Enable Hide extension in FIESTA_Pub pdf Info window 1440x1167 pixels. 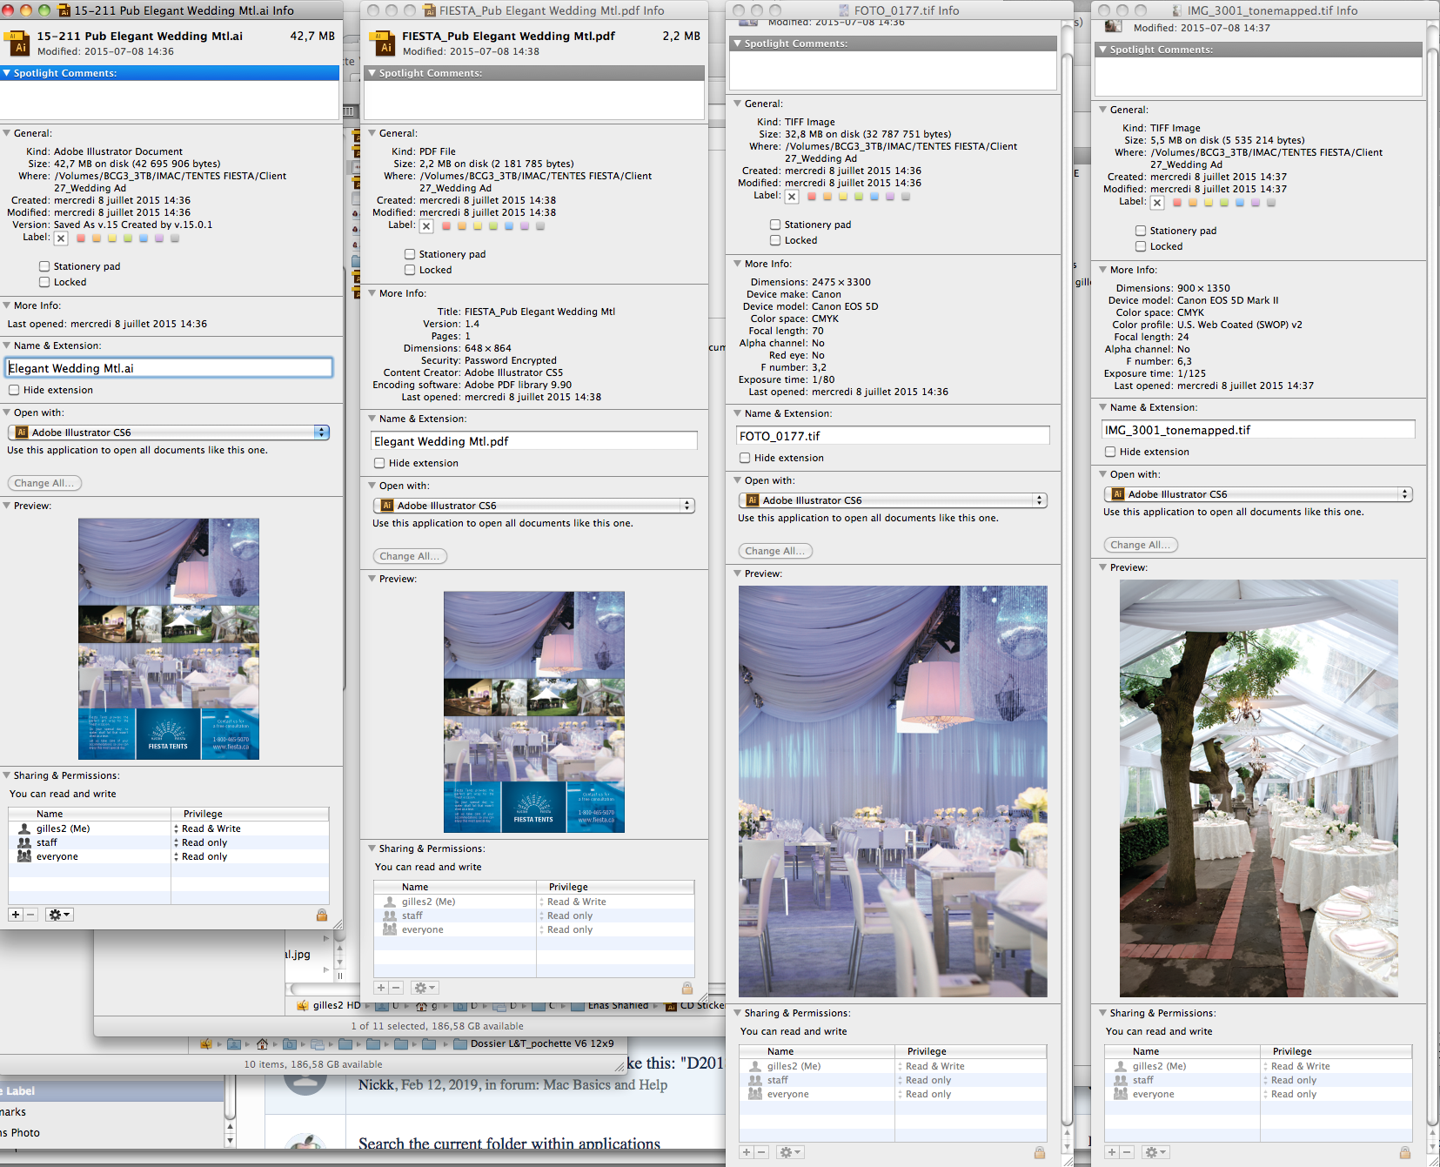coord(379,463)
